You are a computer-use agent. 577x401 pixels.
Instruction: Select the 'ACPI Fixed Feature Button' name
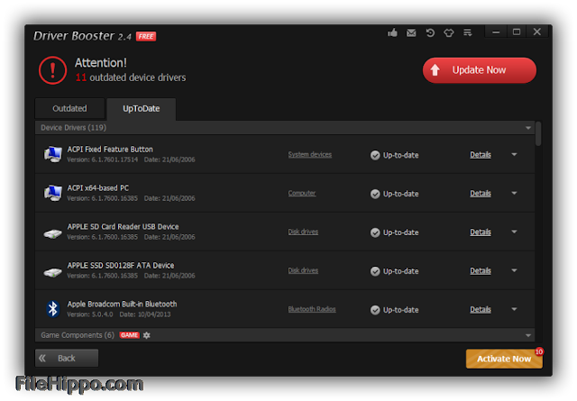click(x=110, y=150)
